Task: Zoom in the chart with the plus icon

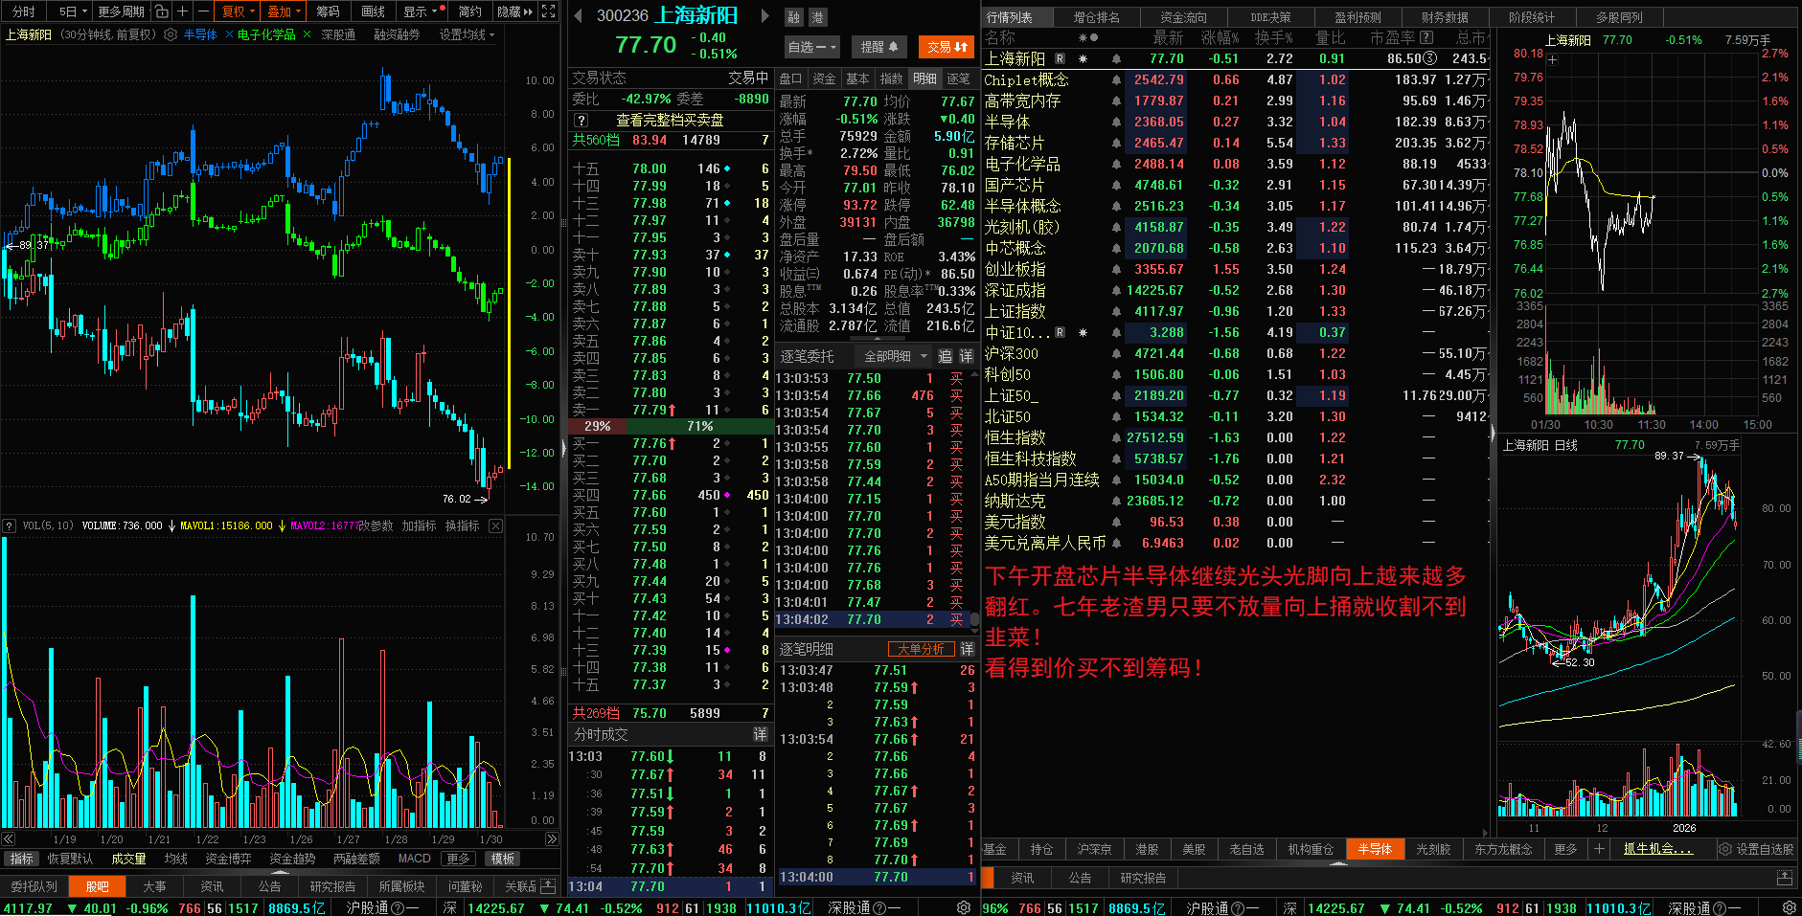Action: pos(184,11)
